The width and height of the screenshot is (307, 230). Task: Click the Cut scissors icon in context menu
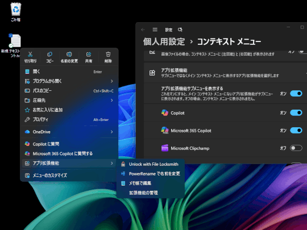pos(30,55)
